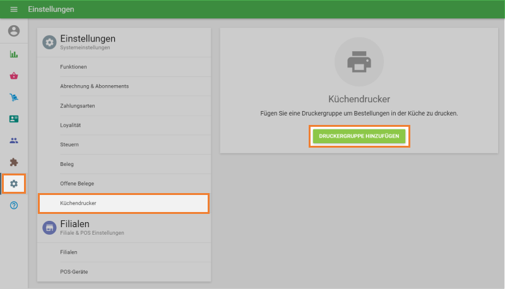This screenshot has width=505, height=289.
Task: Click Druckergruppe hinzufügen button
Action: (x=359, y=136)
